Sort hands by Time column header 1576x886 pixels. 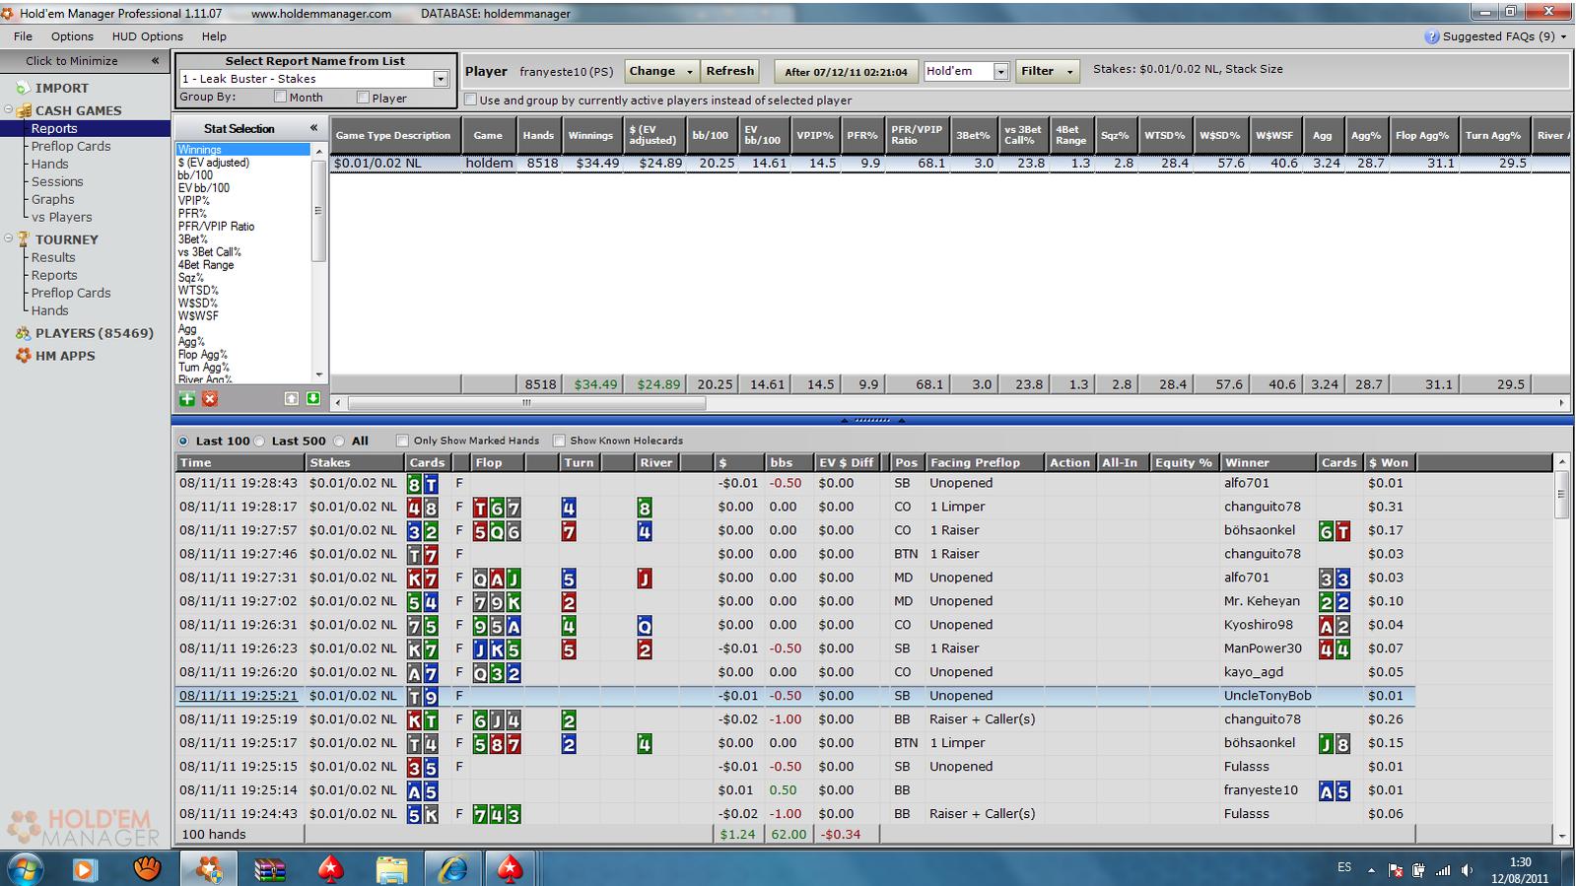click(240, 462)
